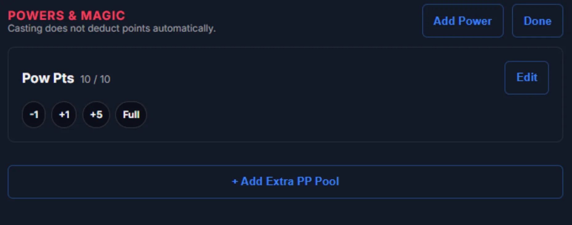Click the 10 / 10 points counter

click(95, 79)
